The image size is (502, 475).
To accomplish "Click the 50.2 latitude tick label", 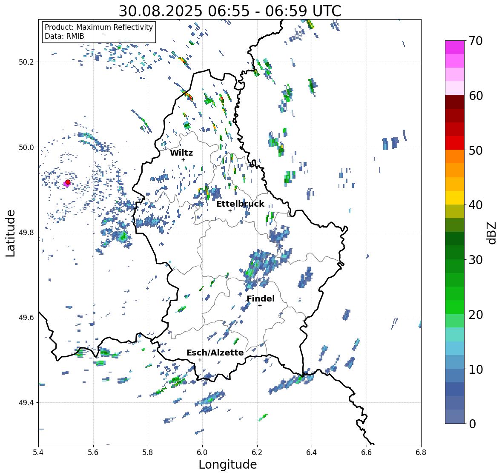I will click(x=26, y=62).
